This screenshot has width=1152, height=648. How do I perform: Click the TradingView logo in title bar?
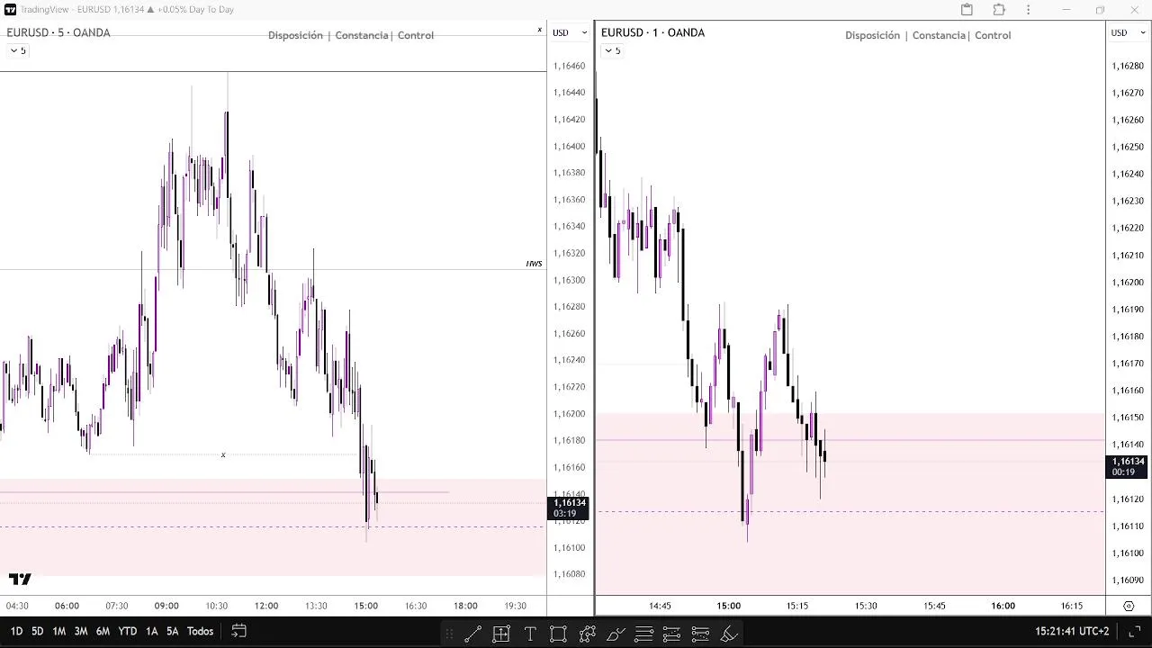[x=10, y=10]
